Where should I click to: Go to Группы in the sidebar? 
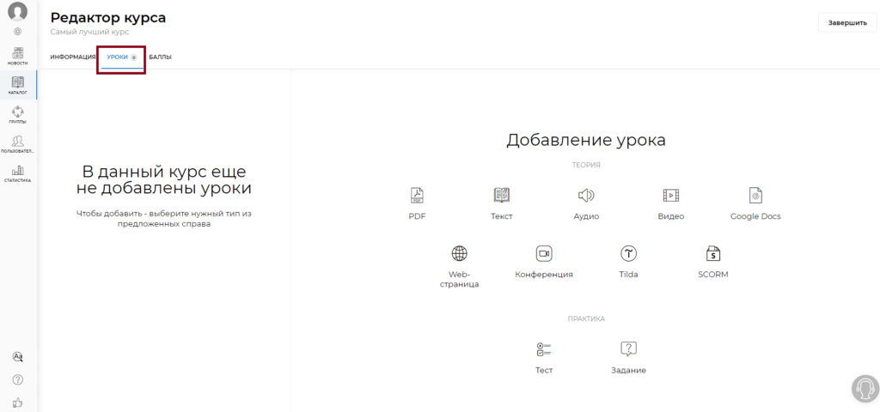click(18, 114)
